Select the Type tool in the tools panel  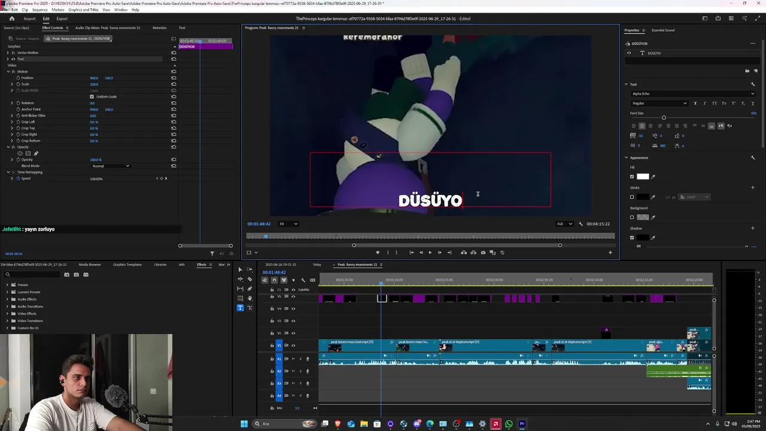coord(240,308)
